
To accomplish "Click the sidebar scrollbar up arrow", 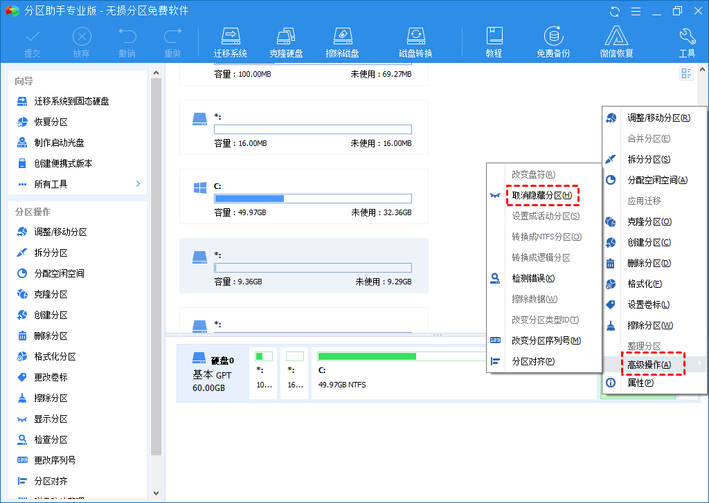I will tap(156, 73).
